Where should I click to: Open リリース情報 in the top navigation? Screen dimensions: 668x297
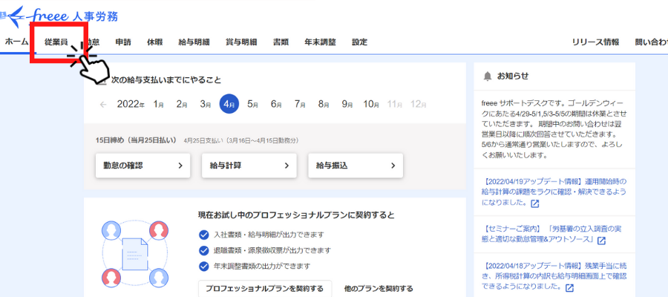595,42
